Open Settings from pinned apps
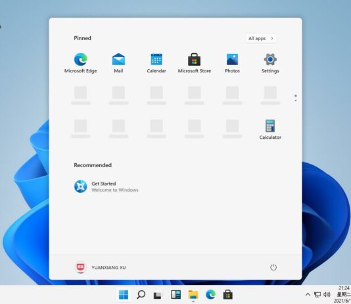Screen dimensions: 351x304 click(270, 63)
